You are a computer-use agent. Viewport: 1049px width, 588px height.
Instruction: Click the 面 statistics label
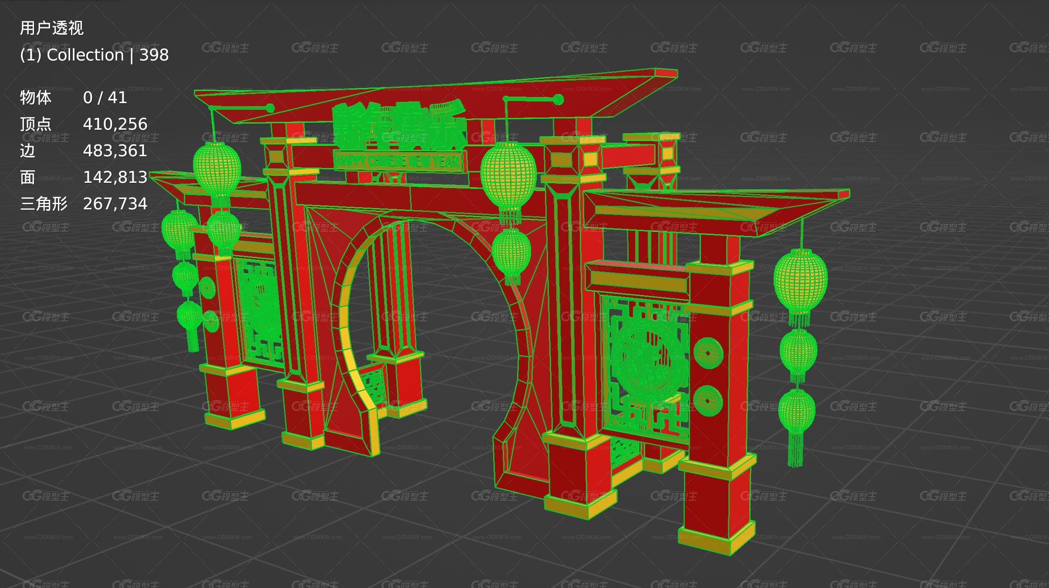27,178
